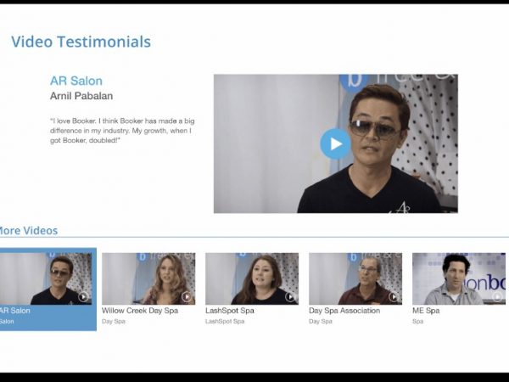Click the 'ME Spa' video title
The height and width of the screenshot is (382, 509).
click(424, 311)
